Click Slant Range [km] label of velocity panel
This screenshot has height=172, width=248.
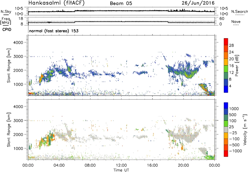pos(9,130)
